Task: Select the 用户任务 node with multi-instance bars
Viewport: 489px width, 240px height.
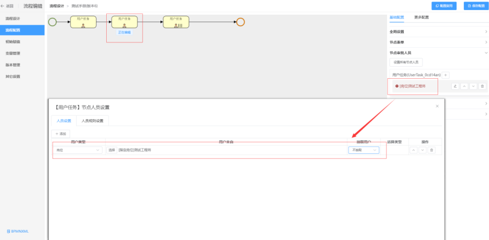Action: click(176, 22)
